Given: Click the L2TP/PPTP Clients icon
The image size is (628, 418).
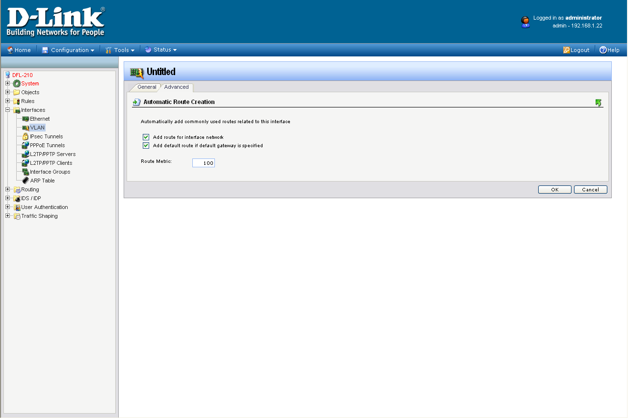Looking at the screenshot, I should tap(26, 163).
